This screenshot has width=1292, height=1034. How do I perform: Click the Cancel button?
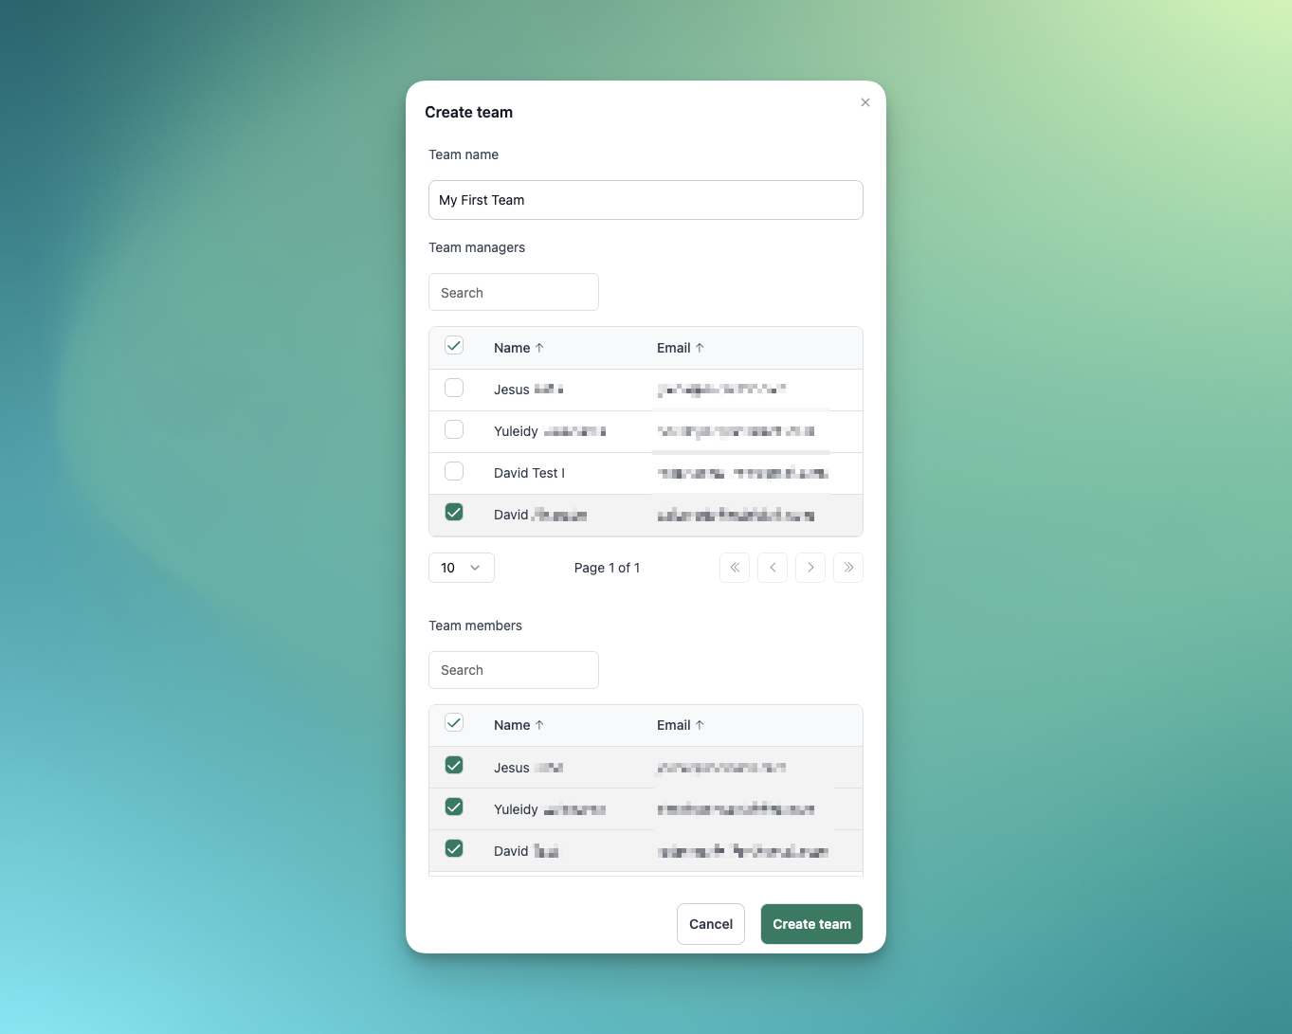(x=711, y=924)
